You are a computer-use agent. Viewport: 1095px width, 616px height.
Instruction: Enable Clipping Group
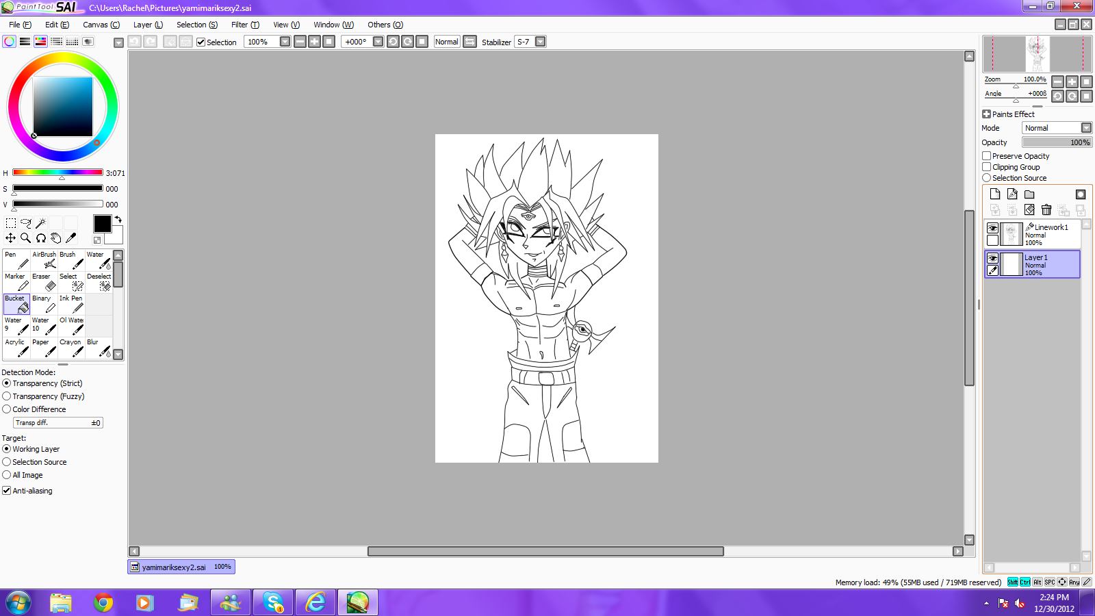pos(987,167)
